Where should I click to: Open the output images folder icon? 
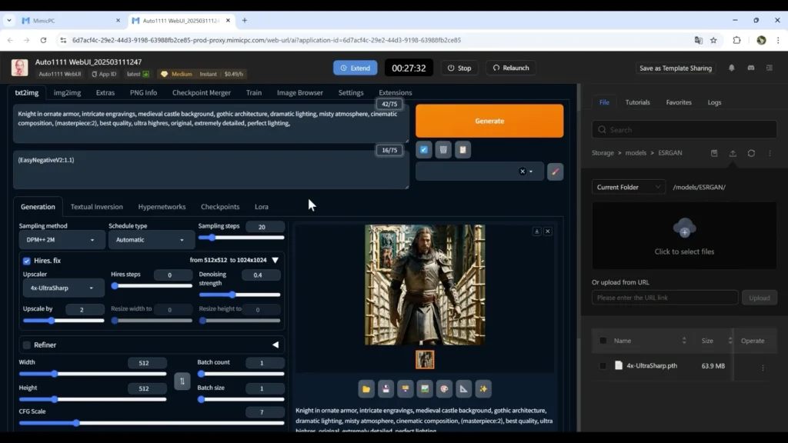point(367,388)
